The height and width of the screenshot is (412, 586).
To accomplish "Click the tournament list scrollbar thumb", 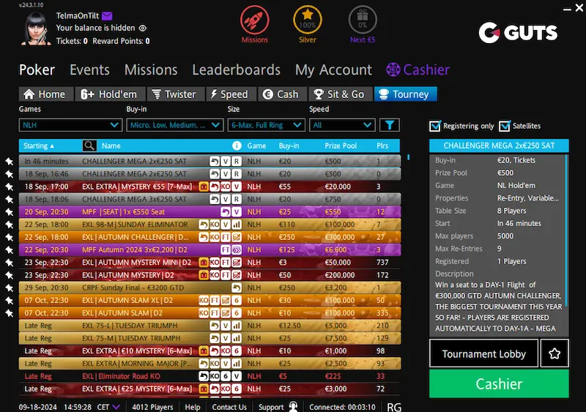I will click(408, 157).
